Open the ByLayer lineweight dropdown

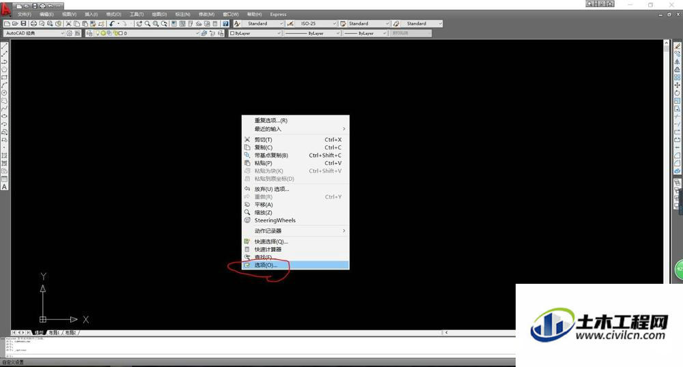pyautogui.click(x=365, y=33)
